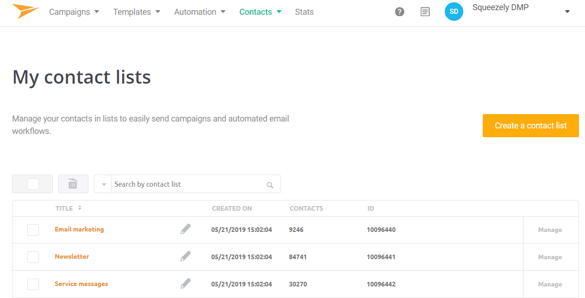Viewport: 585px width, 298px height.
Task: Click list ID 10096441
Action: (x=381, y=257)
